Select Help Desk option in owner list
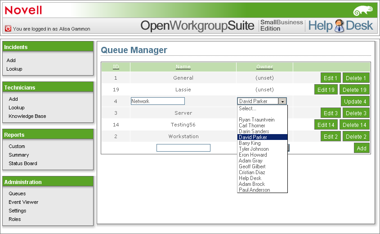 [250, 178]
